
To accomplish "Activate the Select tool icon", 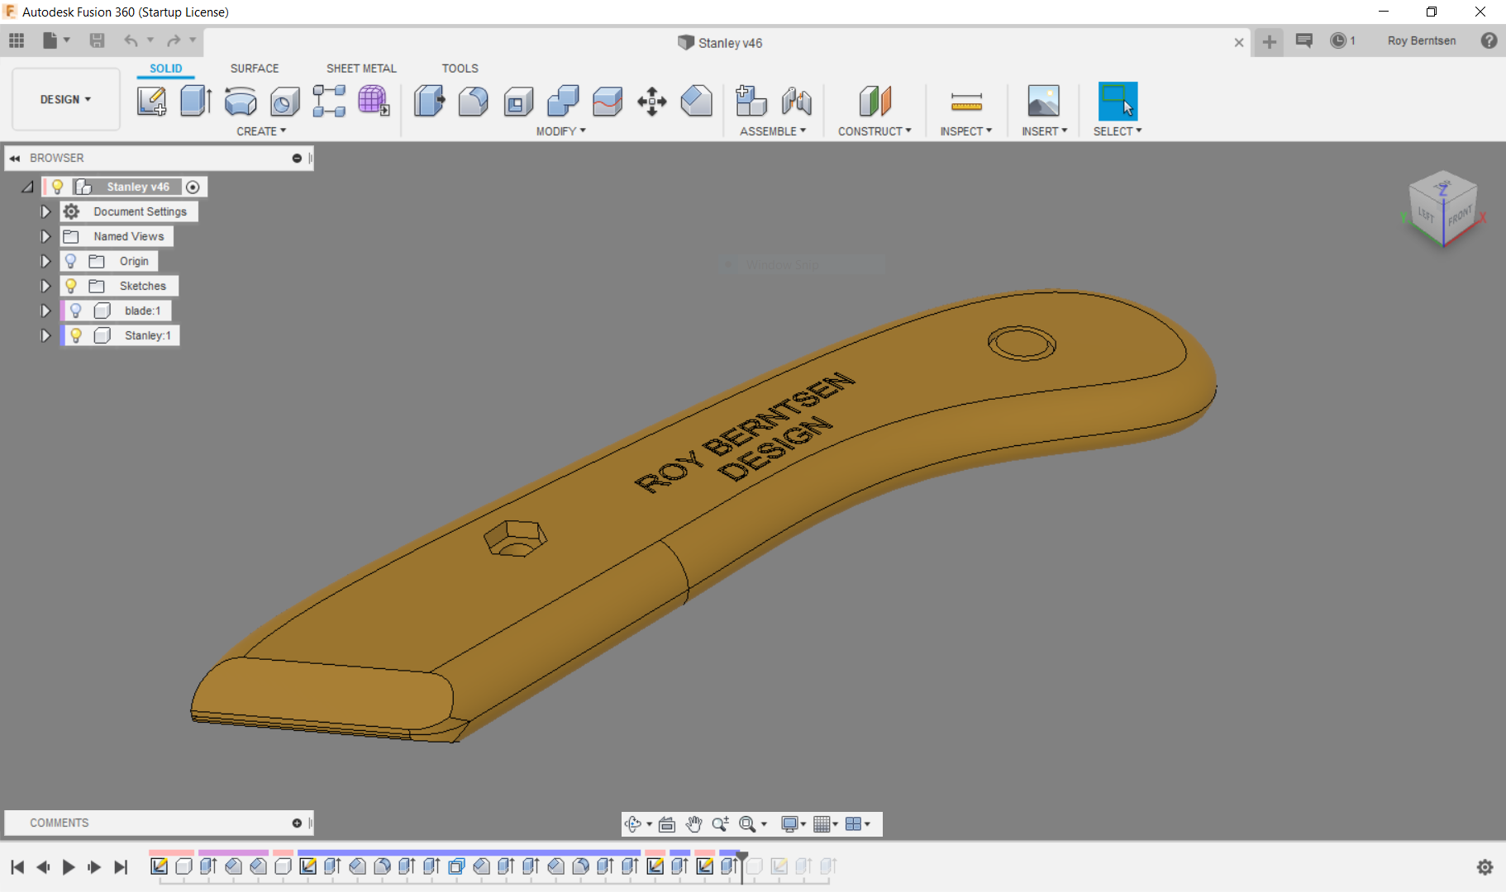I will (x=1118, y=101).
